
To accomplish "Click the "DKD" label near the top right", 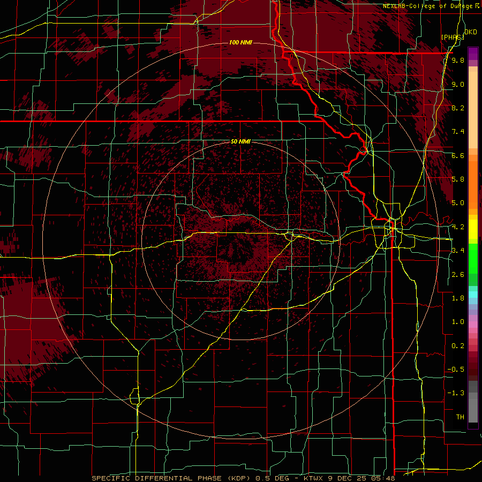I will click(x=470, y=32).
